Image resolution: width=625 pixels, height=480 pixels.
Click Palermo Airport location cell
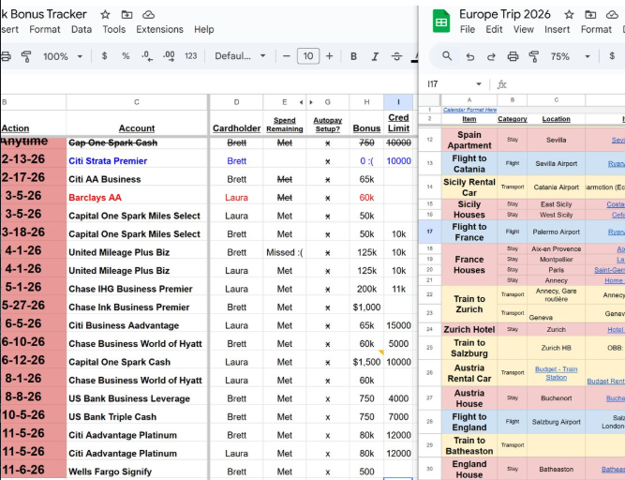click(x=556, y=232)
